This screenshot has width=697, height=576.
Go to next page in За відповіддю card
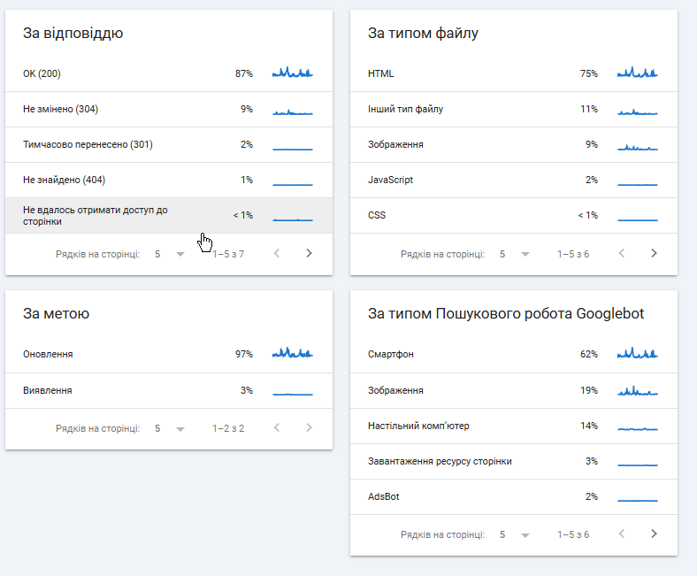[x=309, y=253]
